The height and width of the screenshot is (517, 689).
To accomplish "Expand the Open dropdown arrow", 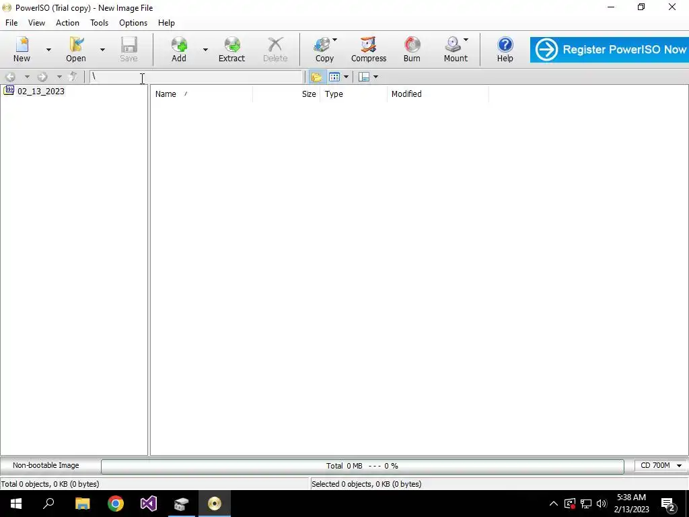I will [x=102, y=50].
